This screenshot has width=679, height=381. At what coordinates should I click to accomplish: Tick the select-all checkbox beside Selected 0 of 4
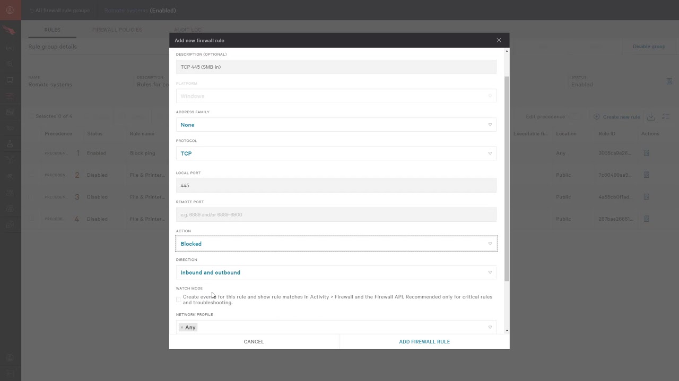pos(31,116)
